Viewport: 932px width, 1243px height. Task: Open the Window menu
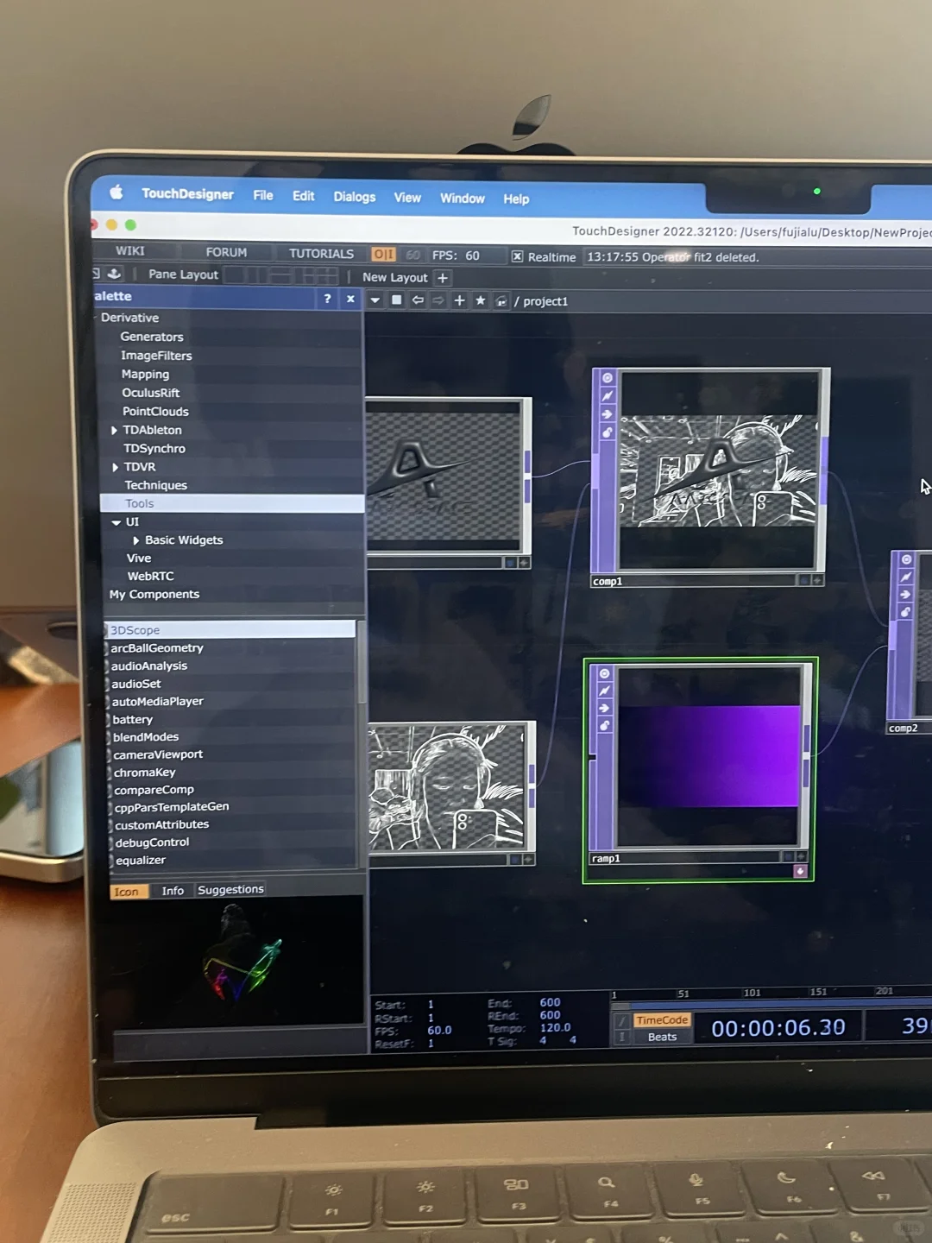pos(463,199)
